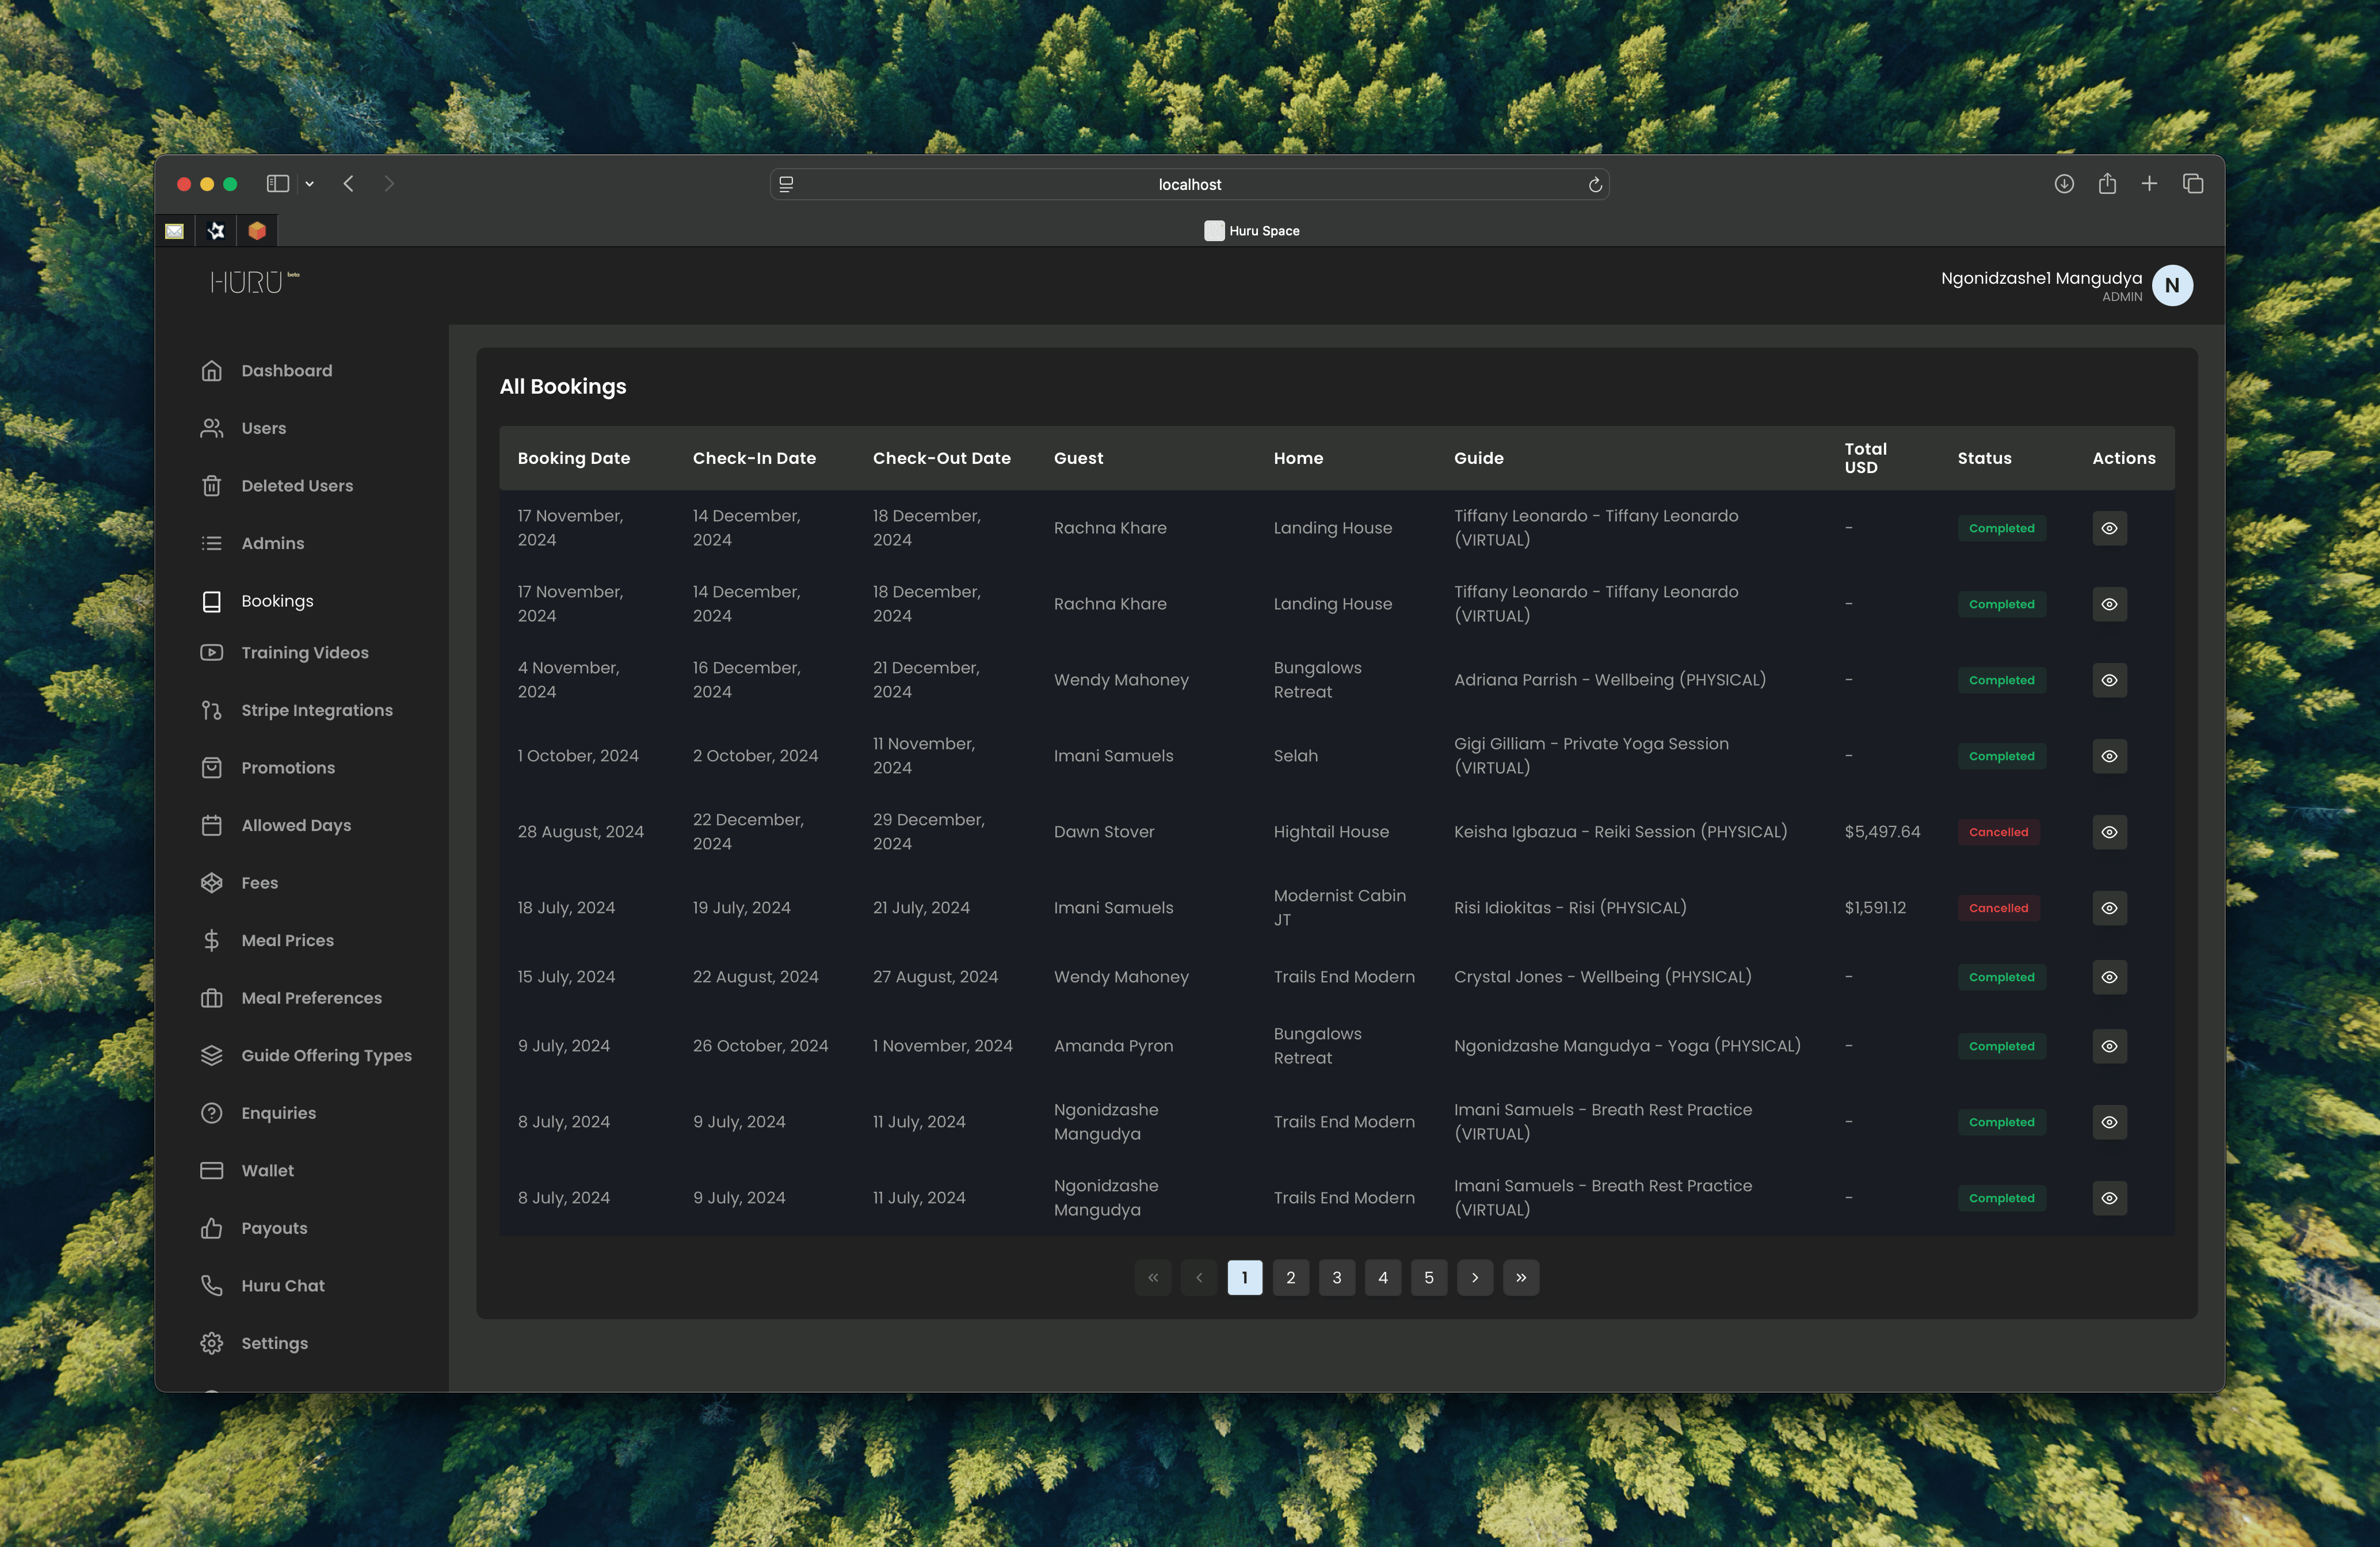Jump to page 5 in pagination

[1428, 1277]
